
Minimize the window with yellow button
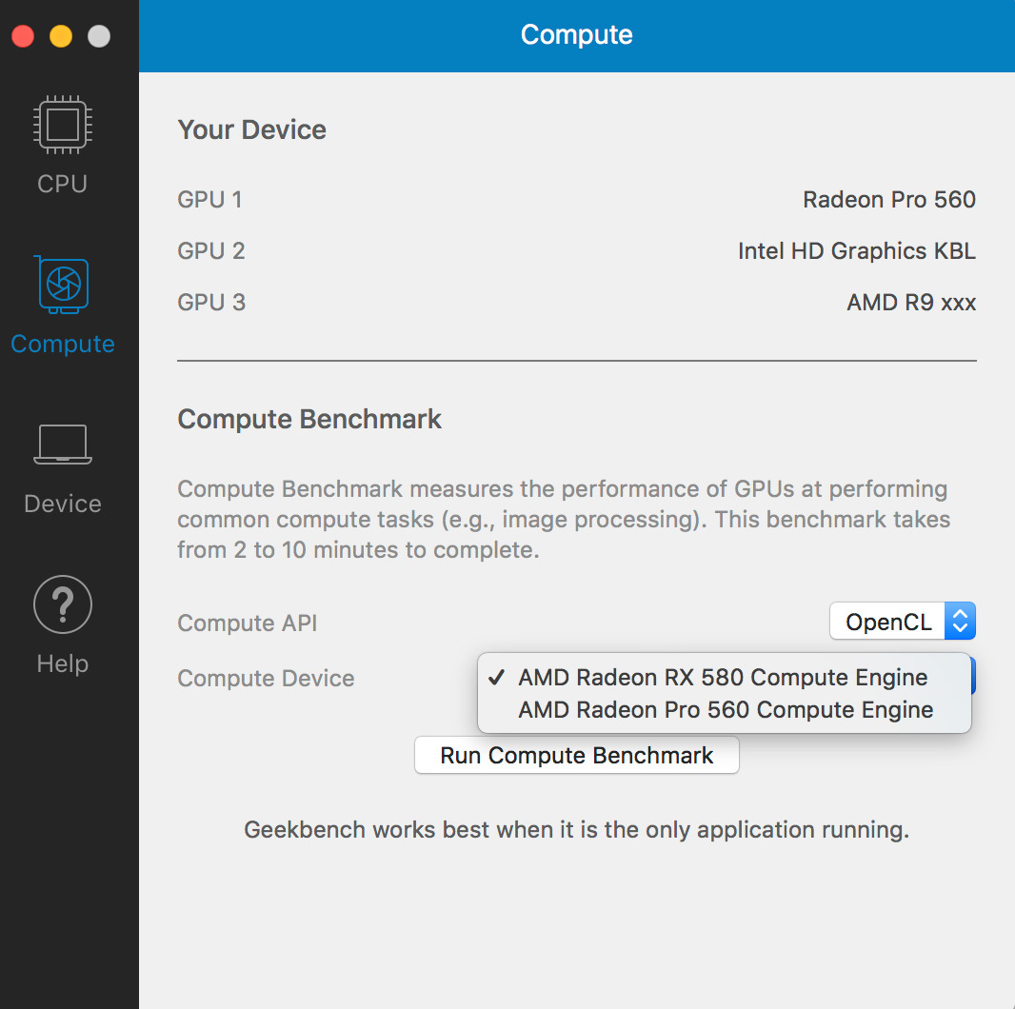[x=62, y=35]
